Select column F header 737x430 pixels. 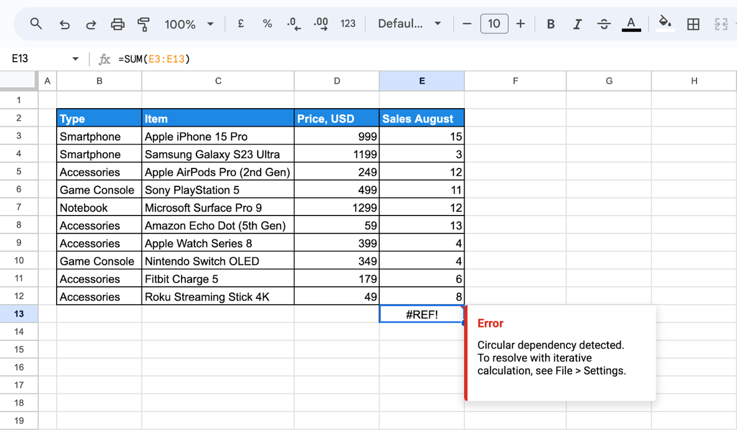(x=516, y=81)
